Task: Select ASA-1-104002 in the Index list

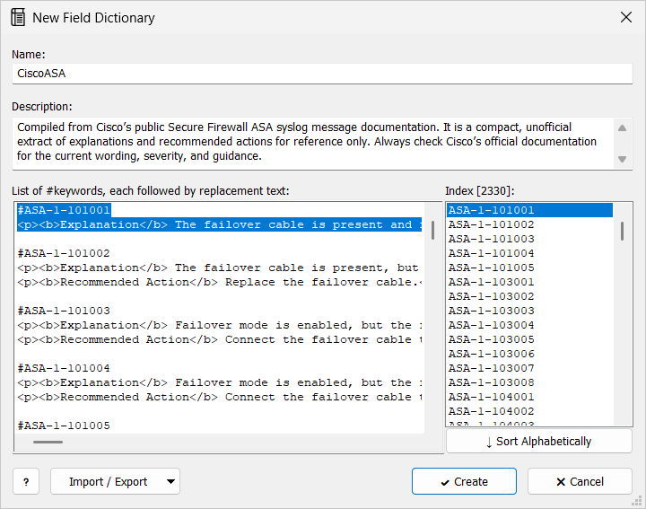Action: 530,411
